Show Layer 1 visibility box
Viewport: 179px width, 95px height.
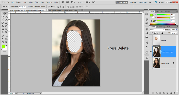151,40
